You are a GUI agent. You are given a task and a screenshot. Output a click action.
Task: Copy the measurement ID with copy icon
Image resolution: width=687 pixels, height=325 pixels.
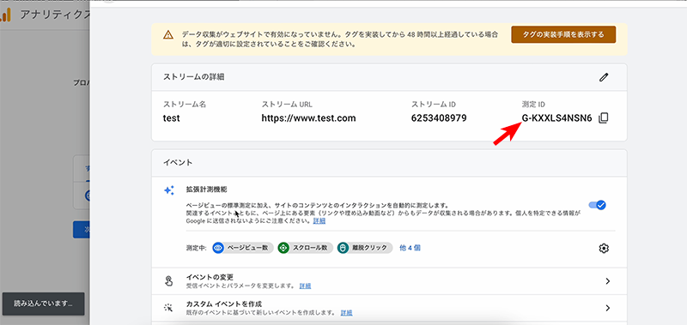[604, 117]
